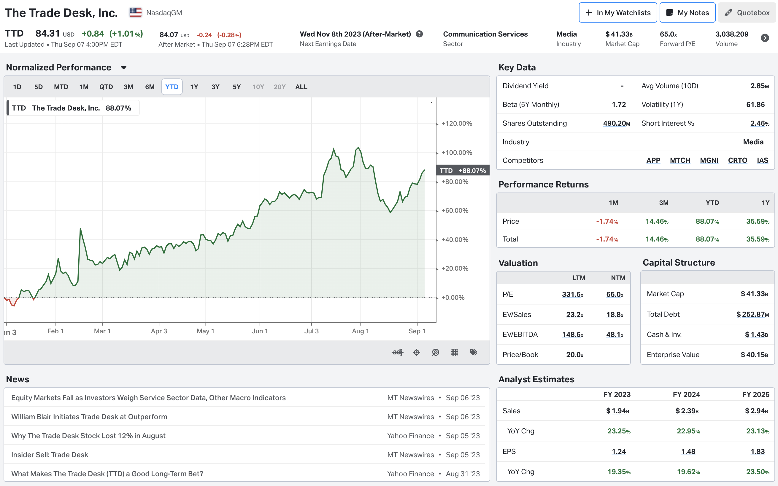Click LTM P/E value 331.6x
Viewport: 778px width, 486px height.
pos(573,294)
